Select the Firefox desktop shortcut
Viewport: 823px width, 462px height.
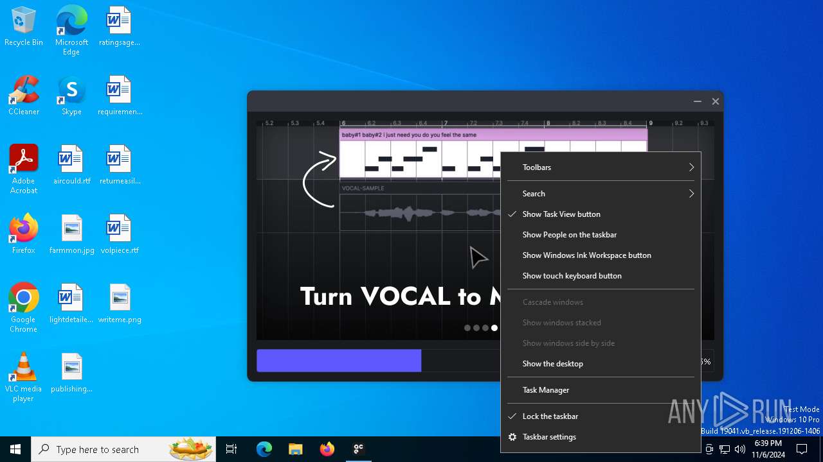24,234
